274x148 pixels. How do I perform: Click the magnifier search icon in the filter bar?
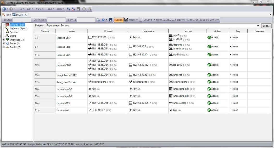98,20
